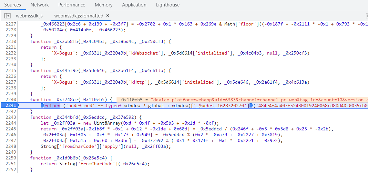Screen dimensions: 368x173
Task: Click line number 2230 in gutter
Action: (x=10, y=41)
